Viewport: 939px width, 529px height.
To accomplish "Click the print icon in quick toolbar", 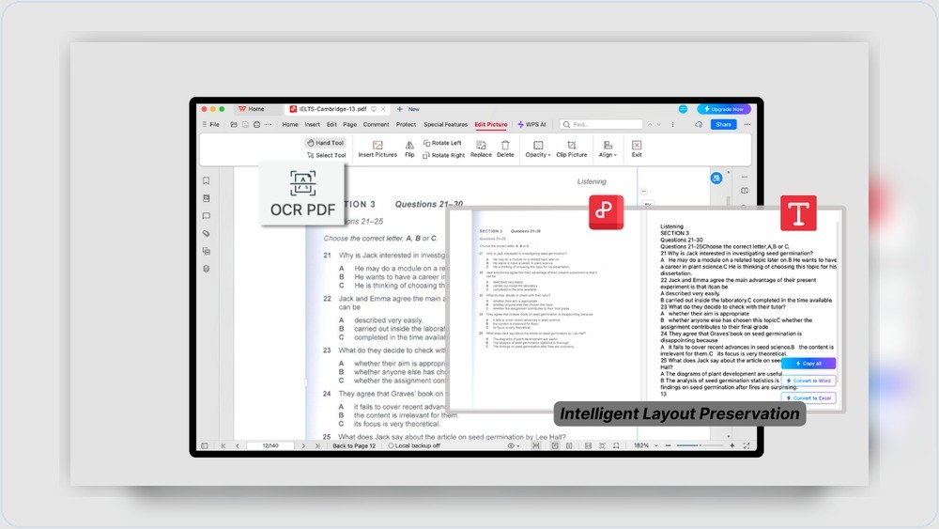I will 256,125.
